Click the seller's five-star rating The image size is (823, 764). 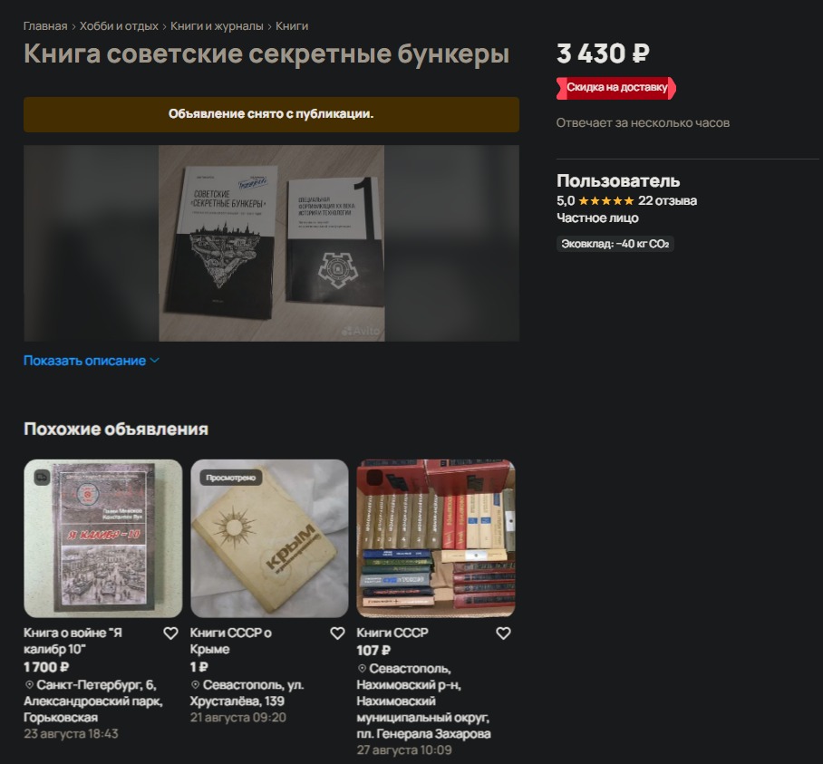pyautogui.click(x=606, y=200)
